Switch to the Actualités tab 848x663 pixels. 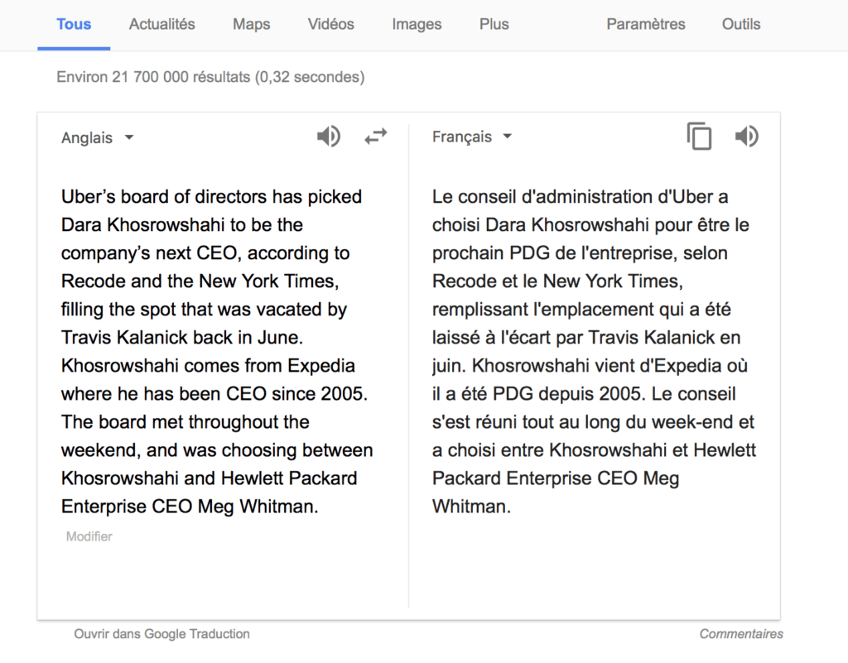click(x=161, y=24)
